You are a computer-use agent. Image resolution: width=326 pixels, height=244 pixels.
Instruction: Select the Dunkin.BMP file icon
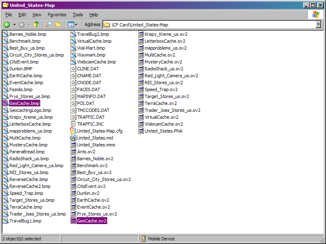pos(6,69)
